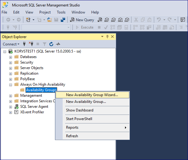
Task: Expand the Databases node
Action: [x=10, y=57]
